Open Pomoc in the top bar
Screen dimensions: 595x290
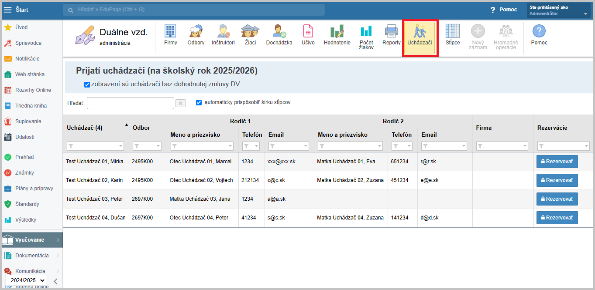tap(504, 10)
